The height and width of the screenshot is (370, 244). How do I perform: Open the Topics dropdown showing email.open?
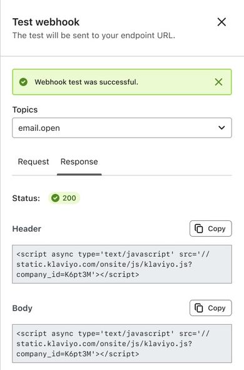pos(122,128)
